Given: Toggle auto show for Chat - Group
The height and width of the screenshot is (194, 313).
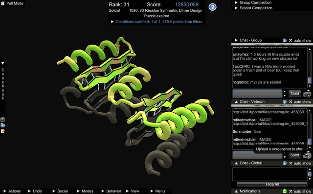Looking at the screenshot, I should pos(300,40).
